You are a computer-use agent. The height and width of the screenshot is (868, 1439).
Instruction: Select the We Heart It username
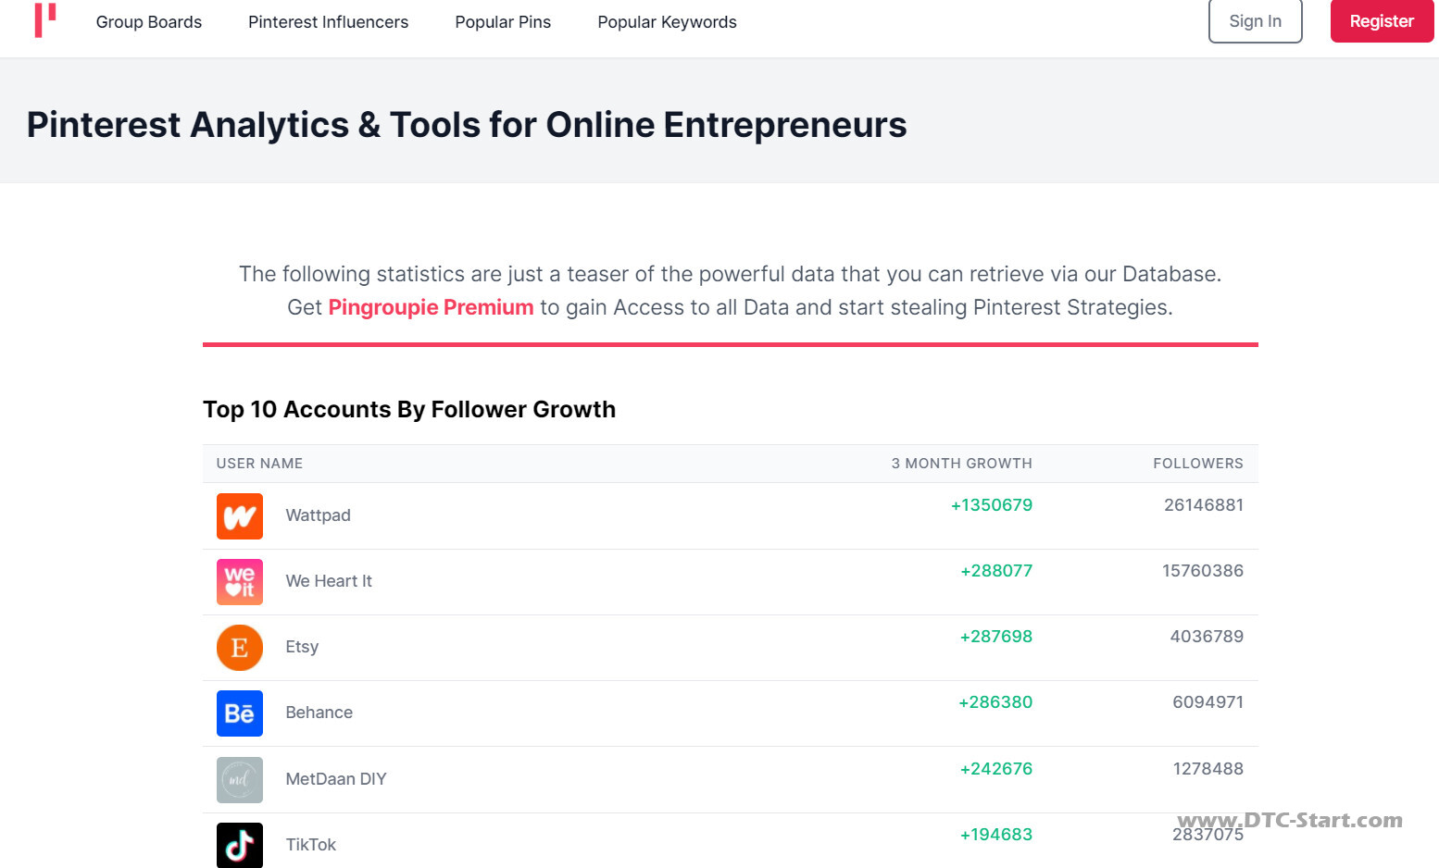point(329,581)
